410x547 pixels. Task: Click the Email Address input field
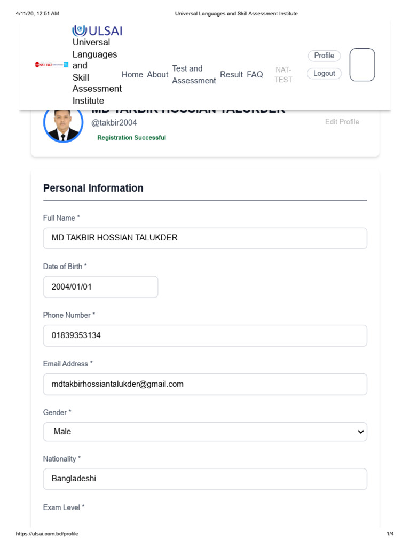pos(205,385)
